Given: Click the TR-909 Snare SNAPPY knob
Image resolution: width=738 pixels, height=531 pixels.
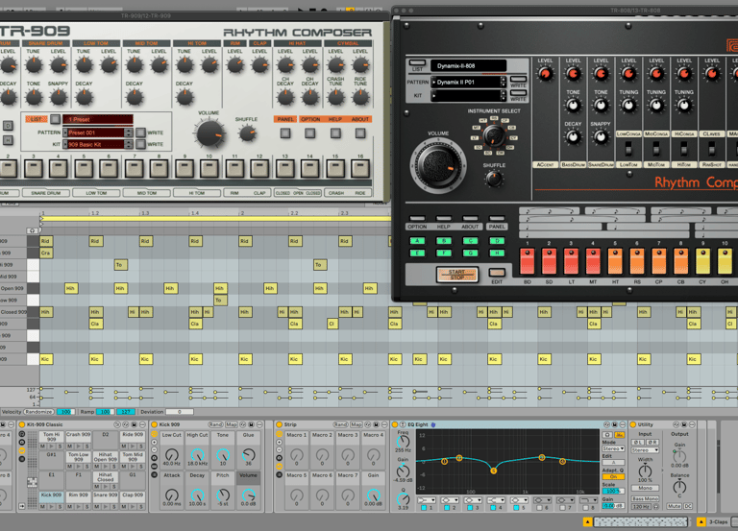Looking at the screenshot, I should click(59, 97).
